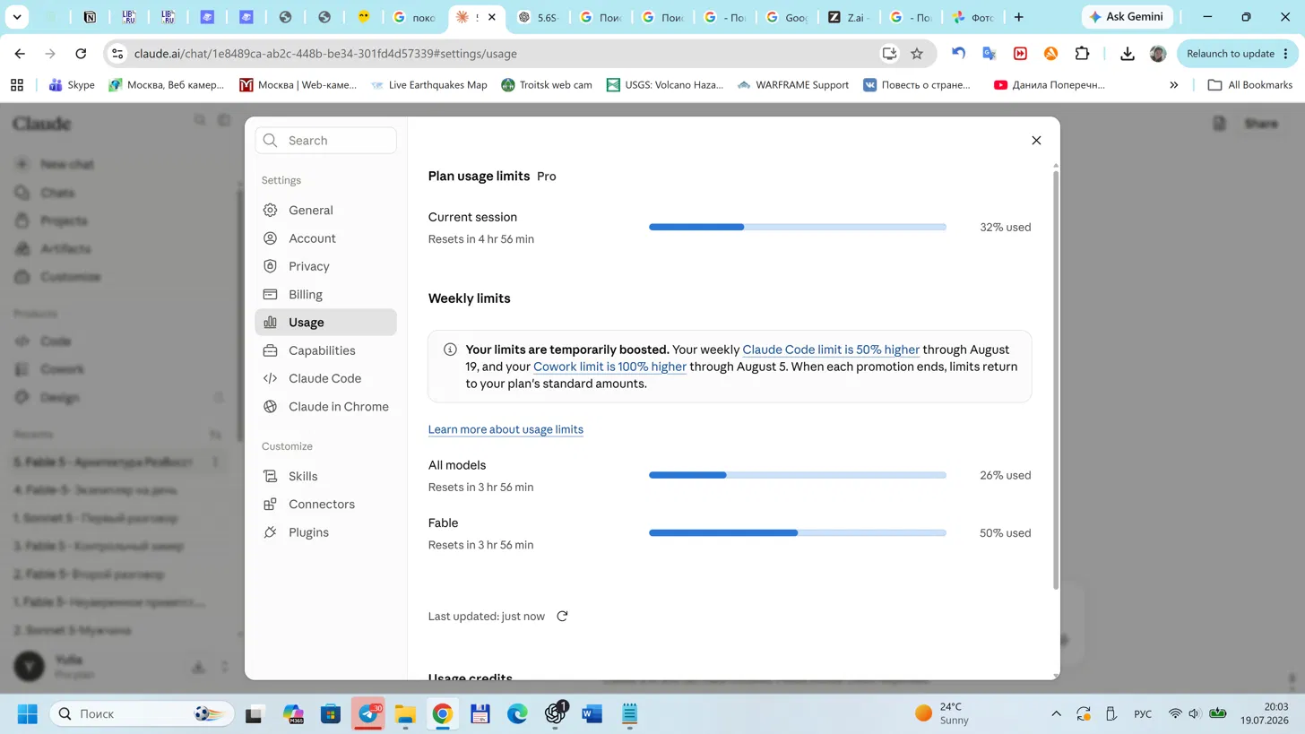The height and width of the screenshot is (734, 1305).
Task: Refresh usage data next to Last updated
Action: pos(562,617)
